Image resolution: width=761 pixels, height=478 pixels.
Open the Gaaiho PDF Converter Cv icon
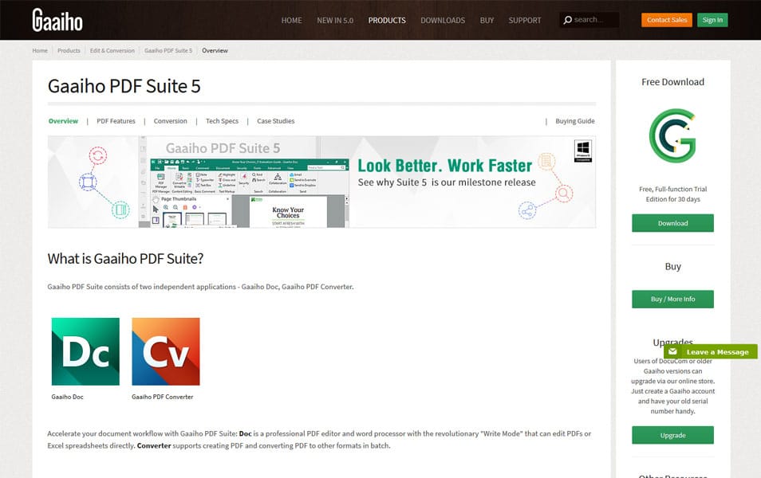[165, 351]
